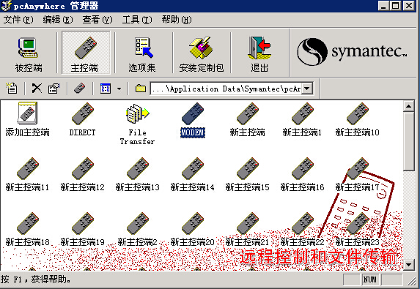Select the 新主控端15 item
This screenshot has height=289, width=420.
coord(248,175)
